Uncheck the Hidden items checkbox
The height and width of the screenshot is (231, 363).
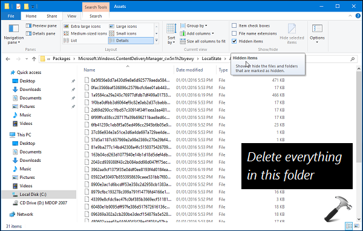click(x=234, y=41)
